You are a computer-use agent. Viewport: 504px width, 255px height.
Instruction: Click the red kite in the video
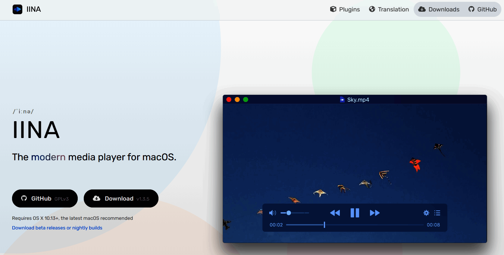click(415, 164)
